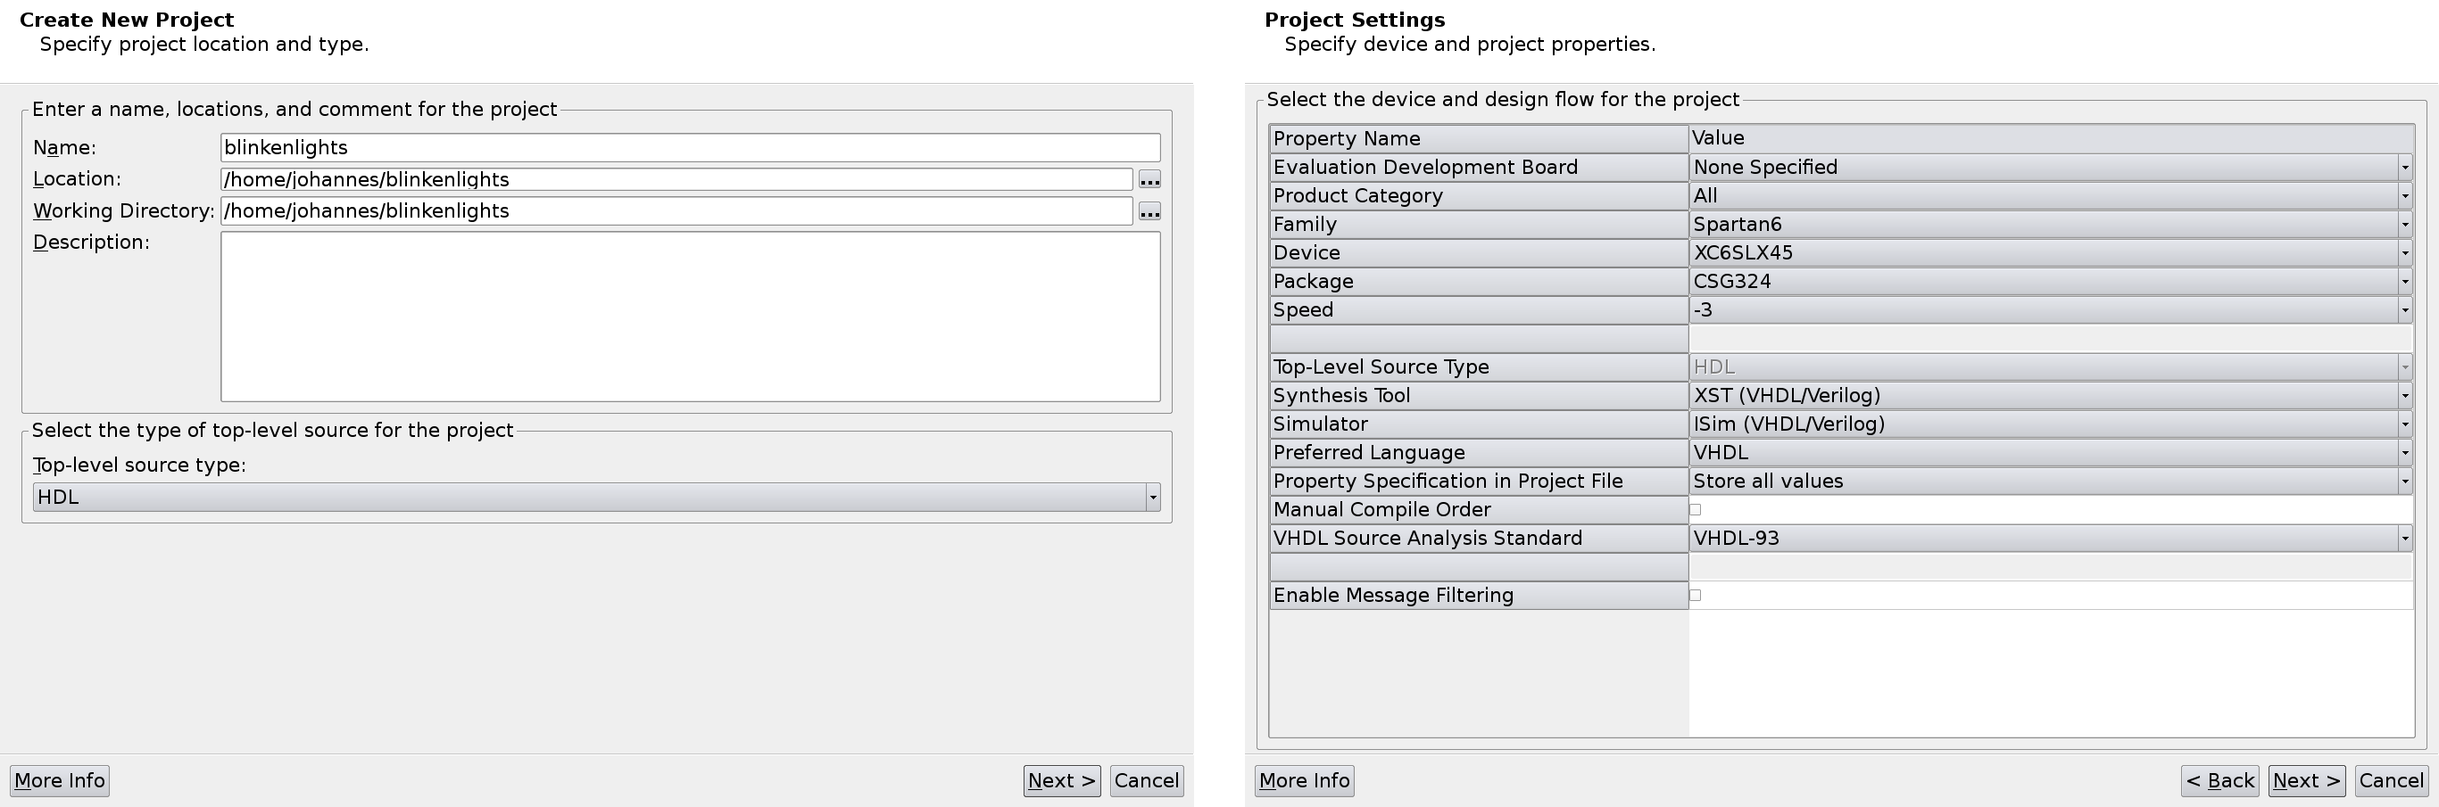Click More Info in Create New Project
The width and height of the screenshot is (2439, 807).
click(x=60, y=780)
